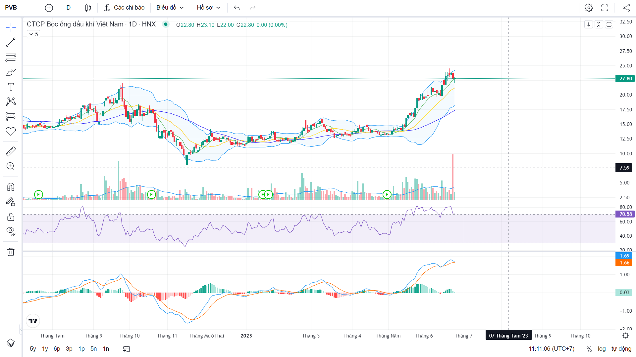Expand the Biểu đồ dropdown
Screen dimensions: 636x357
pos(170,8)
